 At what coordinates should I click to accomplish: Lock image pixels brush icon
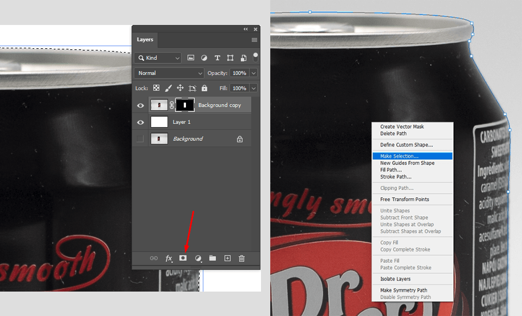pyautogui.click(x=168, y=88)
